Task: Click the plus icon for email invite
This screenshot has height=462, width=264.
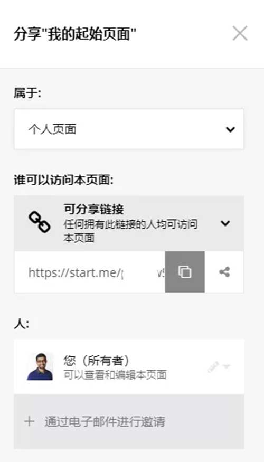Action: [x=29, y=421]
